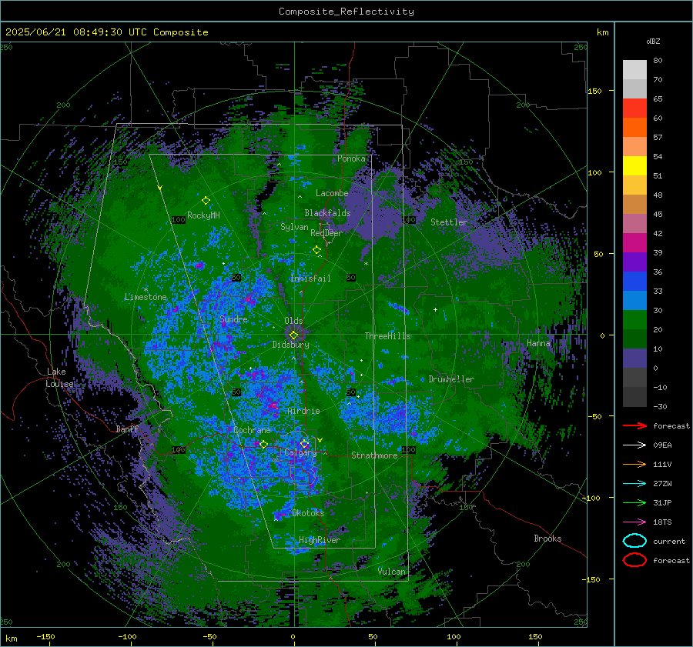Select the Drumheller map label
693x647 pixels.
coord(451,379)
